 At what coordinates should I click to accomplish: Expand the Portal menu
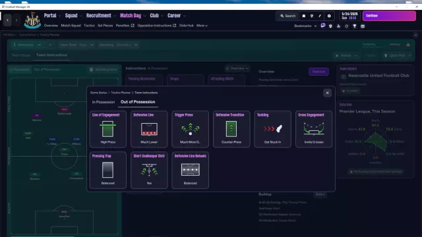coord(53,16)
